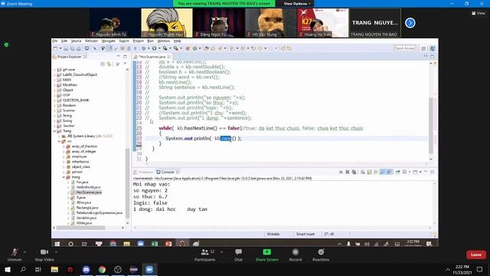This screenshot has width=490, height=276.
Task: Select Rectangle.java in Project Explorer
Action: click(x=87, y=208)
